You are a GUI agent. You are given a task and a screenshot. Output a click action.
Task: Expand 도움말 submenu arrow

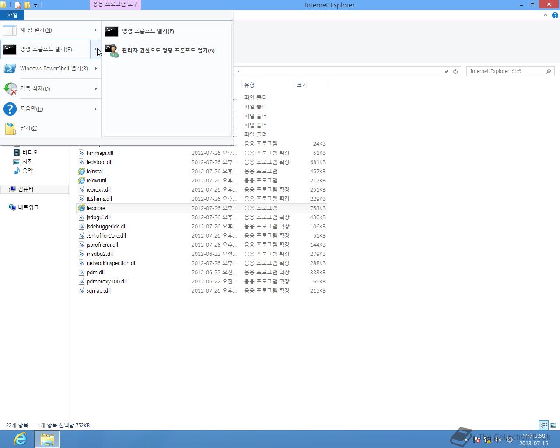(x=96, y=109)
